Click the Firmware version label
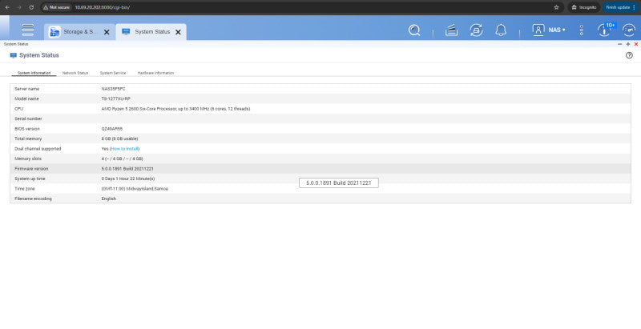The image size is (641, 329). coord(31,169)
